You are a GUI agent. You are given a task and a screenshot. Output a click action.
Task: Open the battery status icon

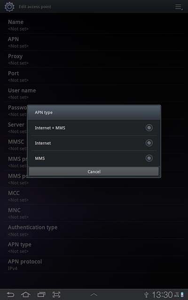182,294
